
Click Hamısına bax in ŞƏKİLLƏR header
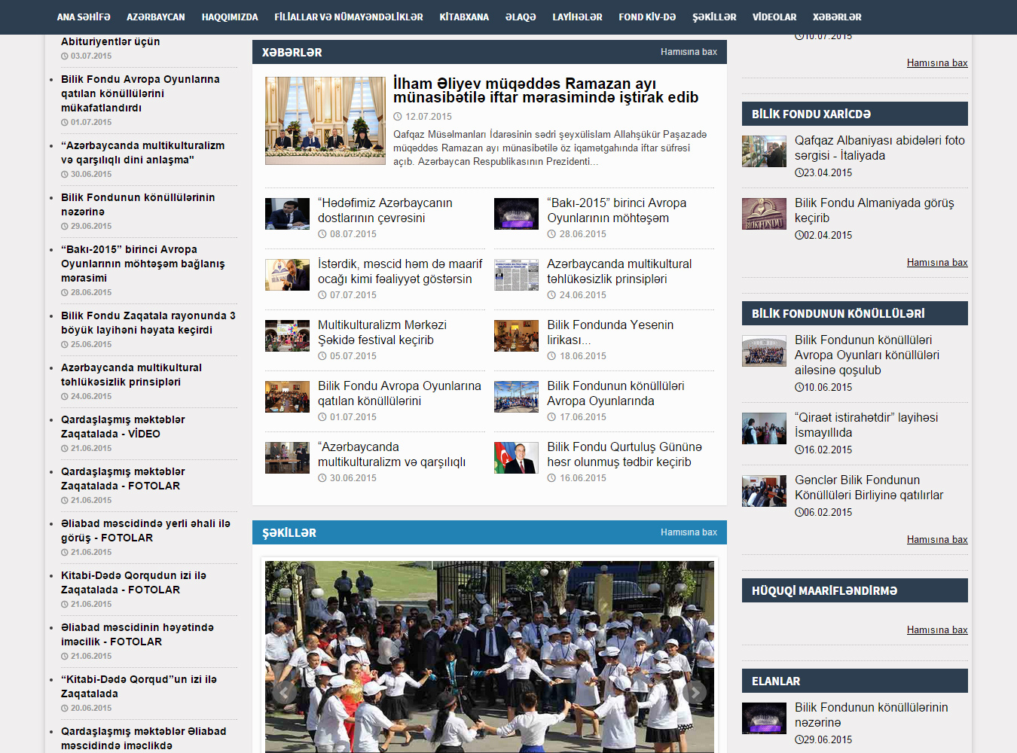[689, 532]
